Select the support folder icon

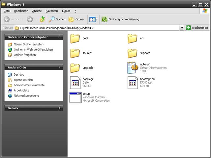[132, 53]
